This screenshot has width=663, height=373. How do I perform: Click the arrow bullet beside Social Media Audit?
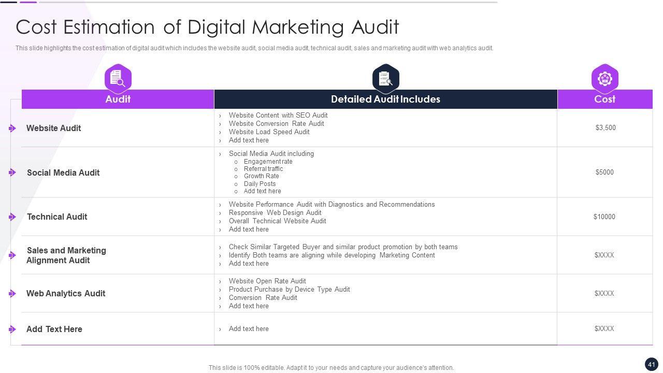[x=12, y=173]
